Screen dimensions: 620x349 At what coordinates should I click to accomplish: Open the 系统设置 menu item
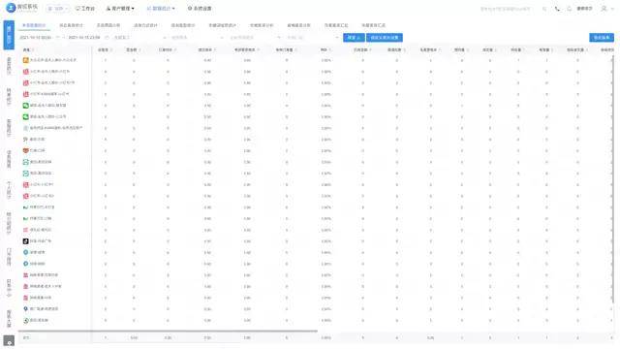click(200, 9)
